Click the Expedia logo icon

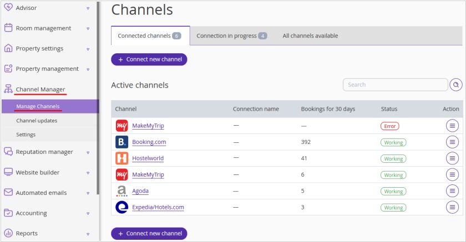pyautogui.click(x=121, y=208)
